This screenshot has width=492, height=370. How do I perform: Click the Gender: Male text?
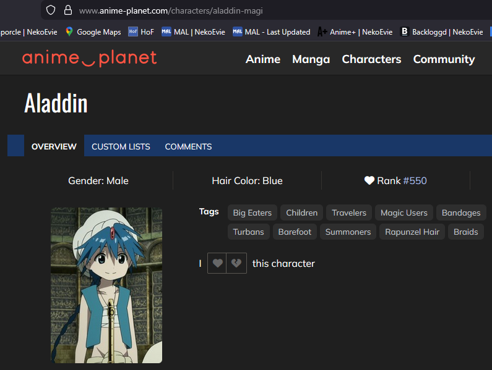coord(98,181)
